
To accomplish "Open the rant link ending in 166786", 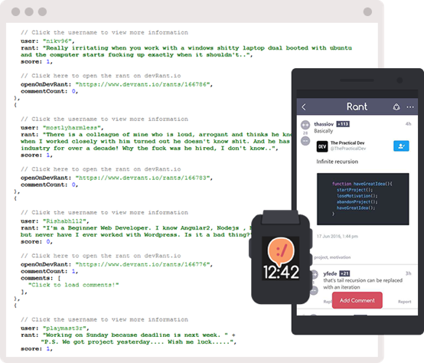I will [142, 84].
